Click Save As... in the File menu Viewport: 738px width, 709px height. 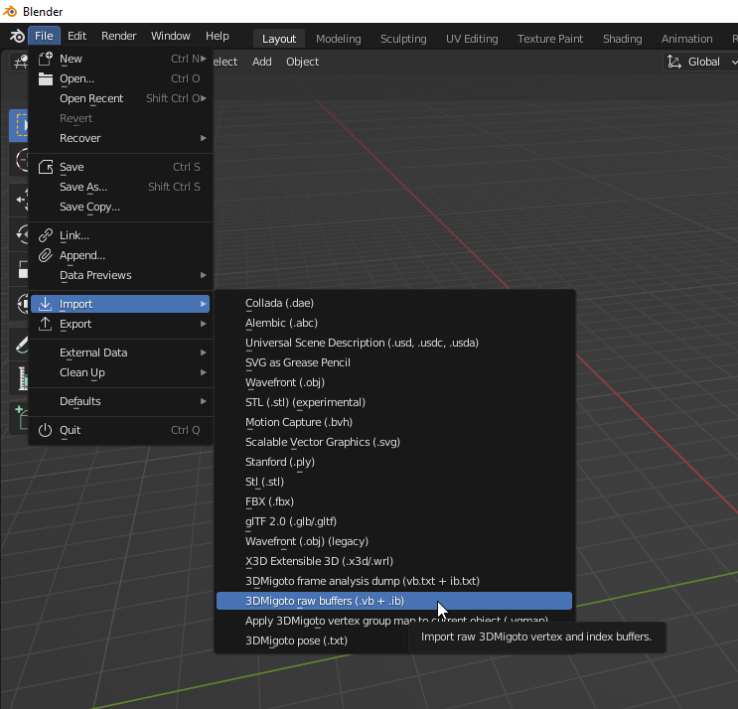(83, 187)
